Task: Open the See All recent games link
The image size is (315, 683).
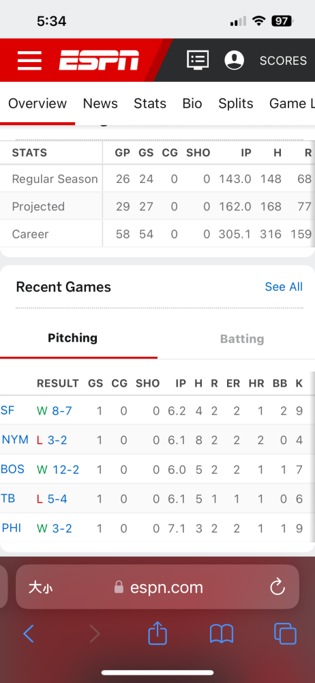Action: [x=284, y=287]
